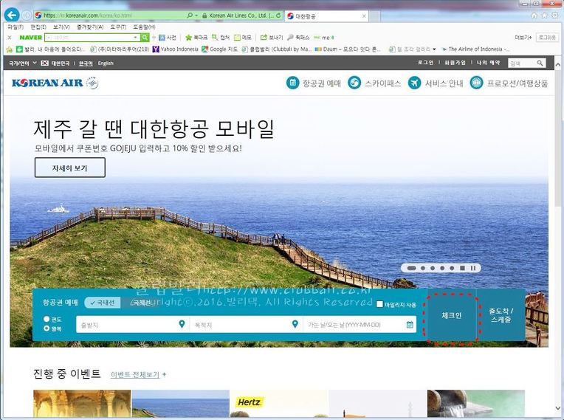564x420 pixels.
Task: Click the 이벤트 전체보기 link
Action: 135,374
